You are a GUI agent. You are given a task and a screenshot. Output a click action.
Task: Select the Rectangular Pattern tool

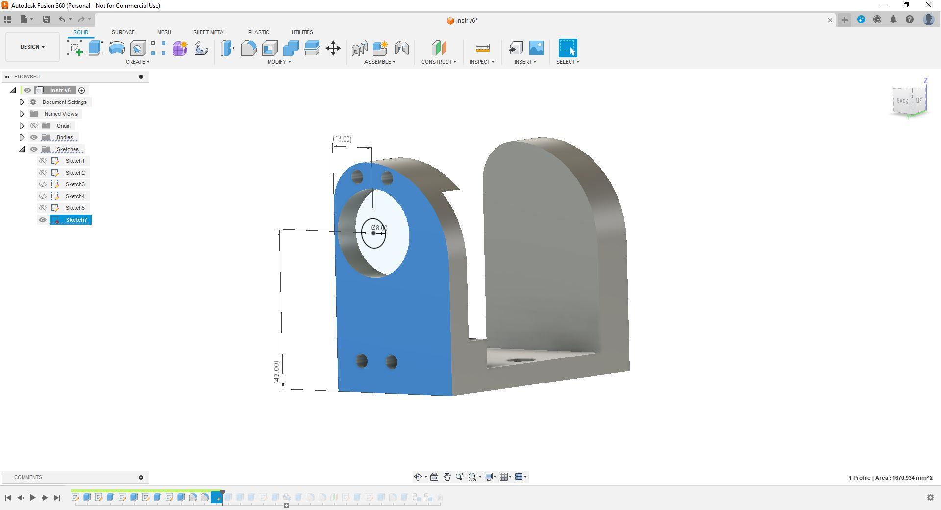(158, 48)
